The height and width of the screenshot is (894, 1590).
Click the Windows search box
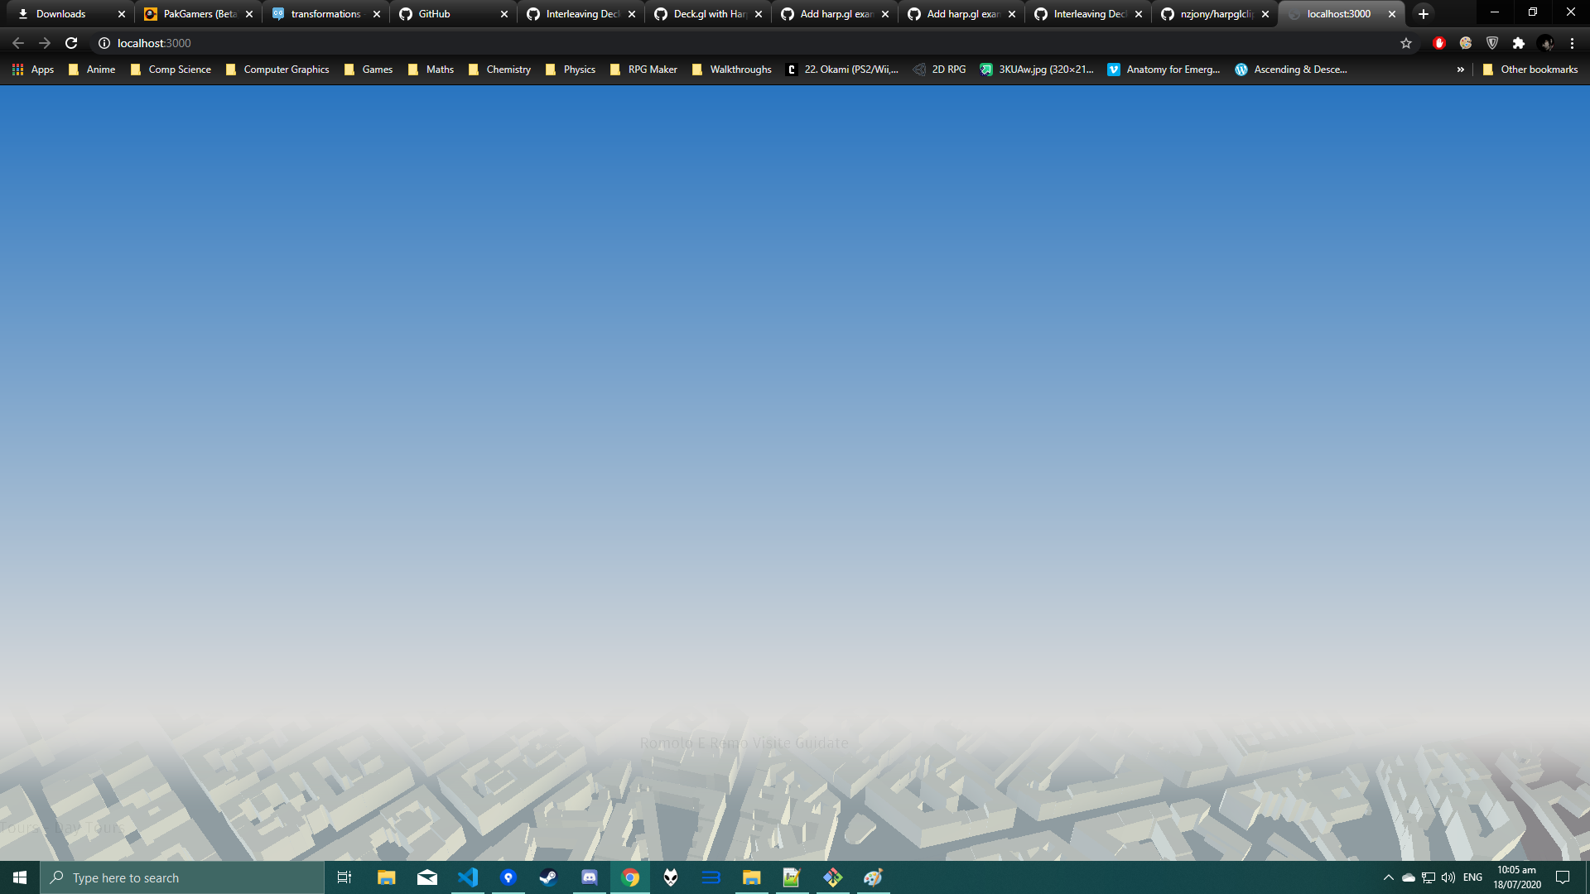click(182, 877)
